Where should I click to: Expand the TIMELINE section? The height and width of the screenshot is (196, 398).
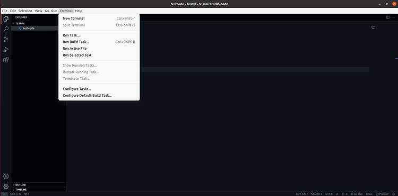(39, 190)
